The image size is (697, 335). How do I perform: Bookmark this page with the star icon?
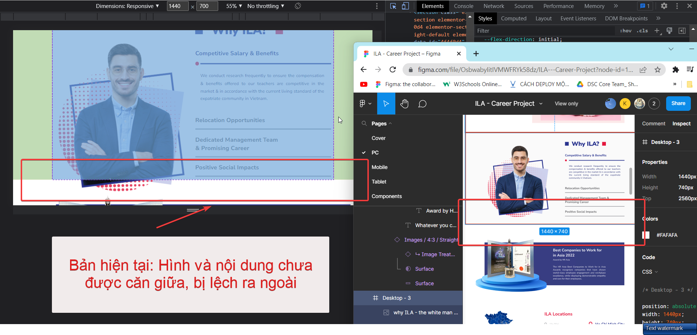coord(657,70)
